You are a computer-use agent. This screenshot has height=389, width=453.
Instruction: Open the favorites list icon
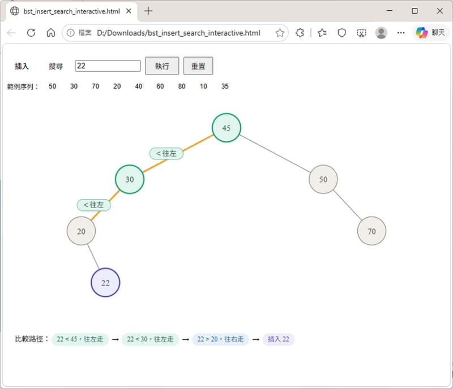322,33
